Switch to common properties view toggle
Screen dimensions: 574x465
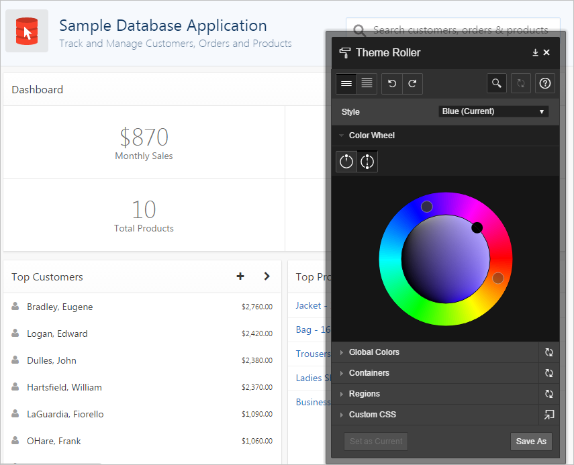click(x=346, y=84)
